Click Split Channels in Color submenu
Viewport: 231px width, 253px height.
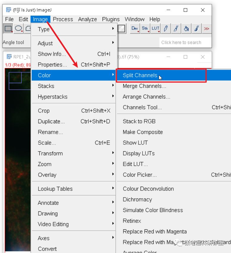click(x=174, y=75)
